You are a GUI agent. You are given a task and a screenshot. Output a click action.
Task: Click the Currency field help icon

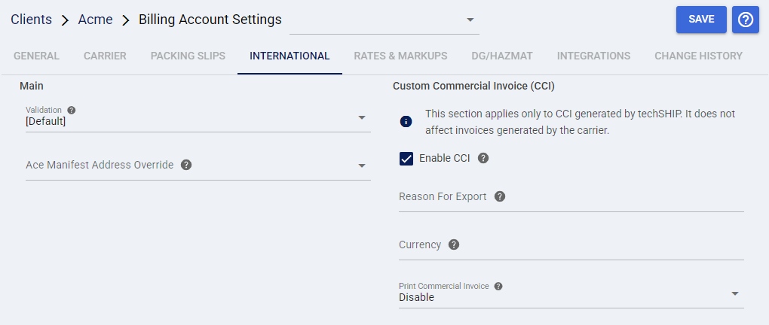pos(454,245)
